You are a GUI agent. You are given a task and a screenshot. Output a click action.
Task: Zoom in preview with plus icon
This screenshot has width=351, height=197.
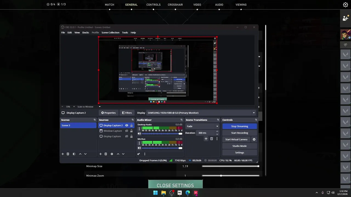[x=74, y=107]
